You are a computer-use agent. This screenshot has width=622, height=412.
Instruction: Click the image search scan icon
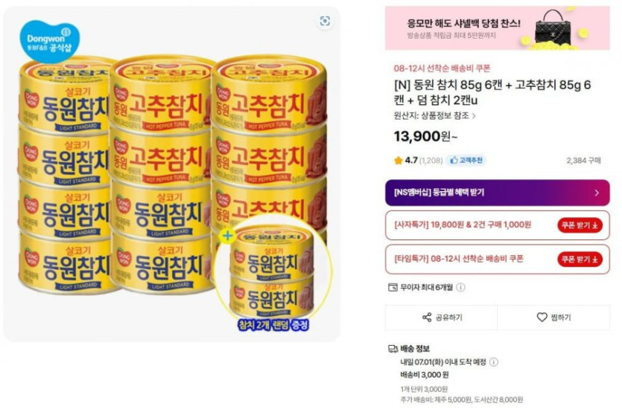[x=325, y=22]
